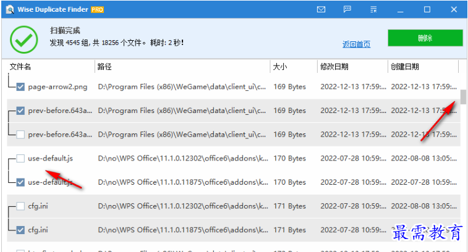The height and width of the screenshot is (252, 468).
Task: Maximize the Wise Duplicate Finder window
Action: click(427, 9)
